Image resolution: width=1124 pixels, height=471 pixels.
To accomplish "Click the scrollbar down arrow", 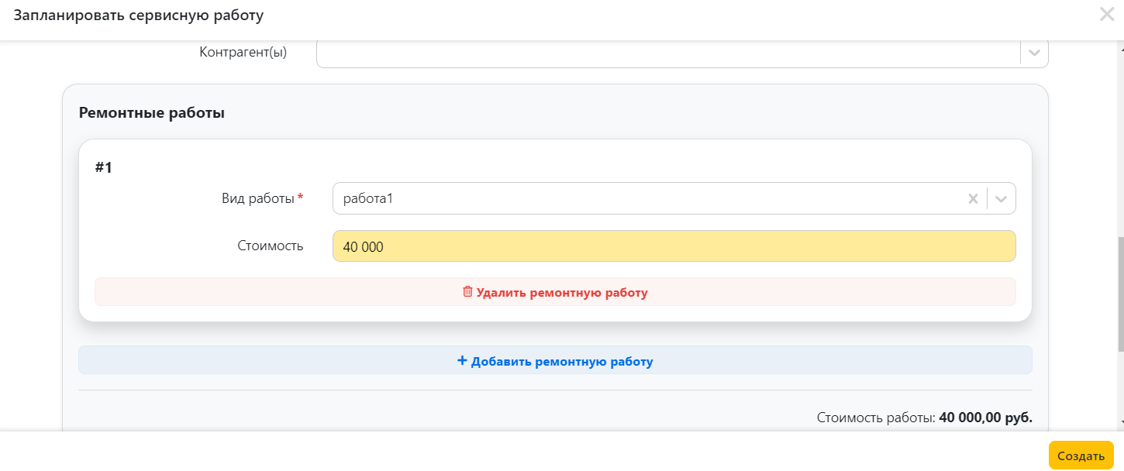I will click(1121, 422).
